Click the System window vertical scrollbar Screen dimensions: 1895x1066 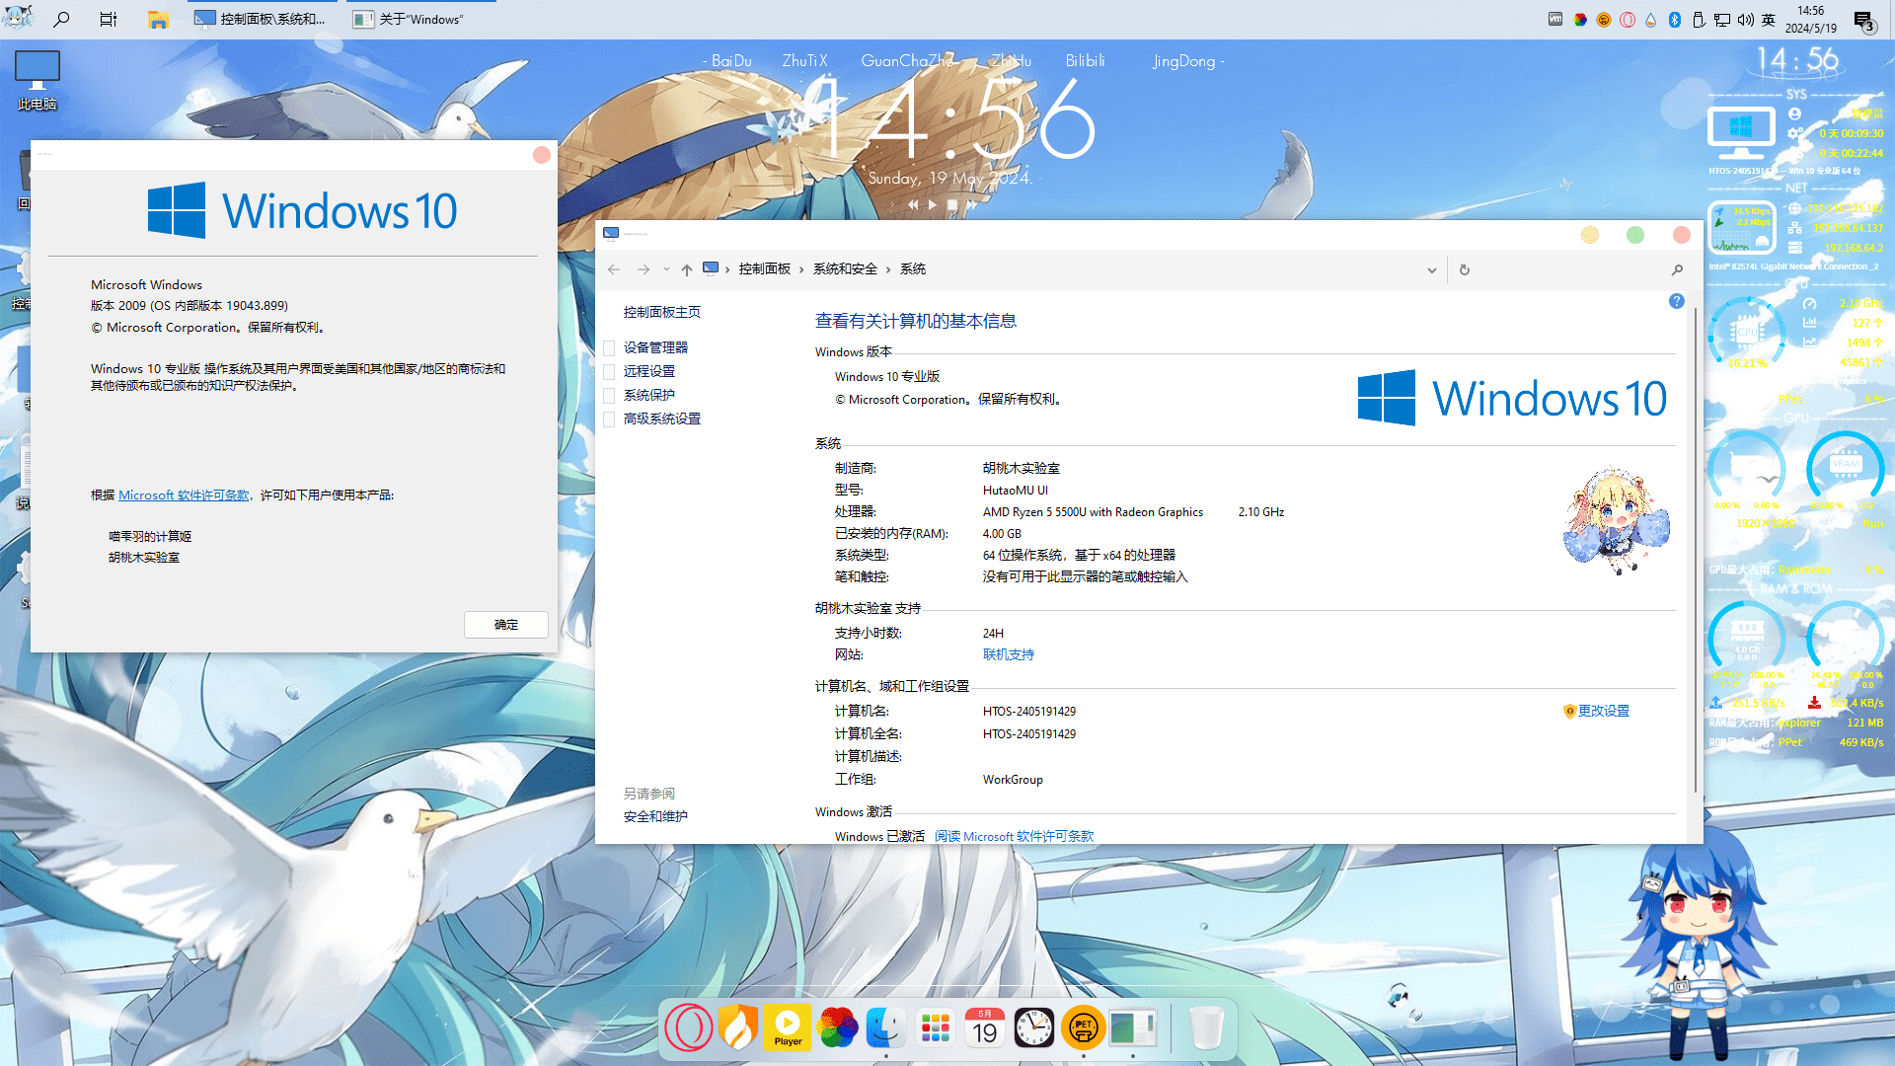tap(1696, 548)
